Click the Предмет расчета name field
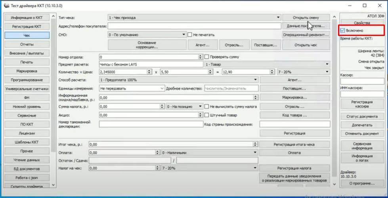Viewport: 388px width, 198px height. tap(151, 64)
